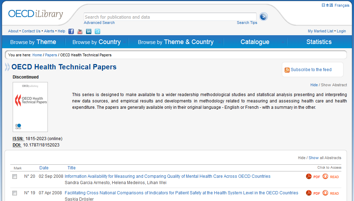Click the Discontinued status label
Screen dimensions: 354x201
point(25,77)
